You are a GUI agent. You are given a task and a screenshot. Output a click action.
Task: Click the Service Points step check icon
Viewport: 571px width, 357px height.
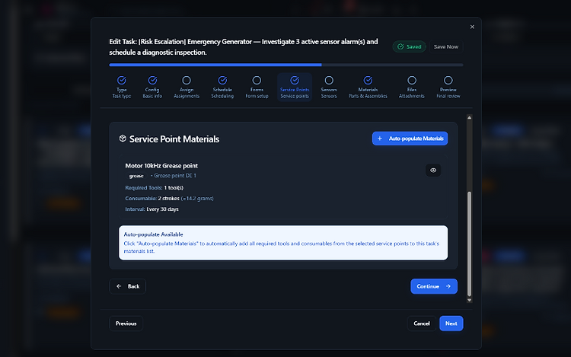coord(295,80)
